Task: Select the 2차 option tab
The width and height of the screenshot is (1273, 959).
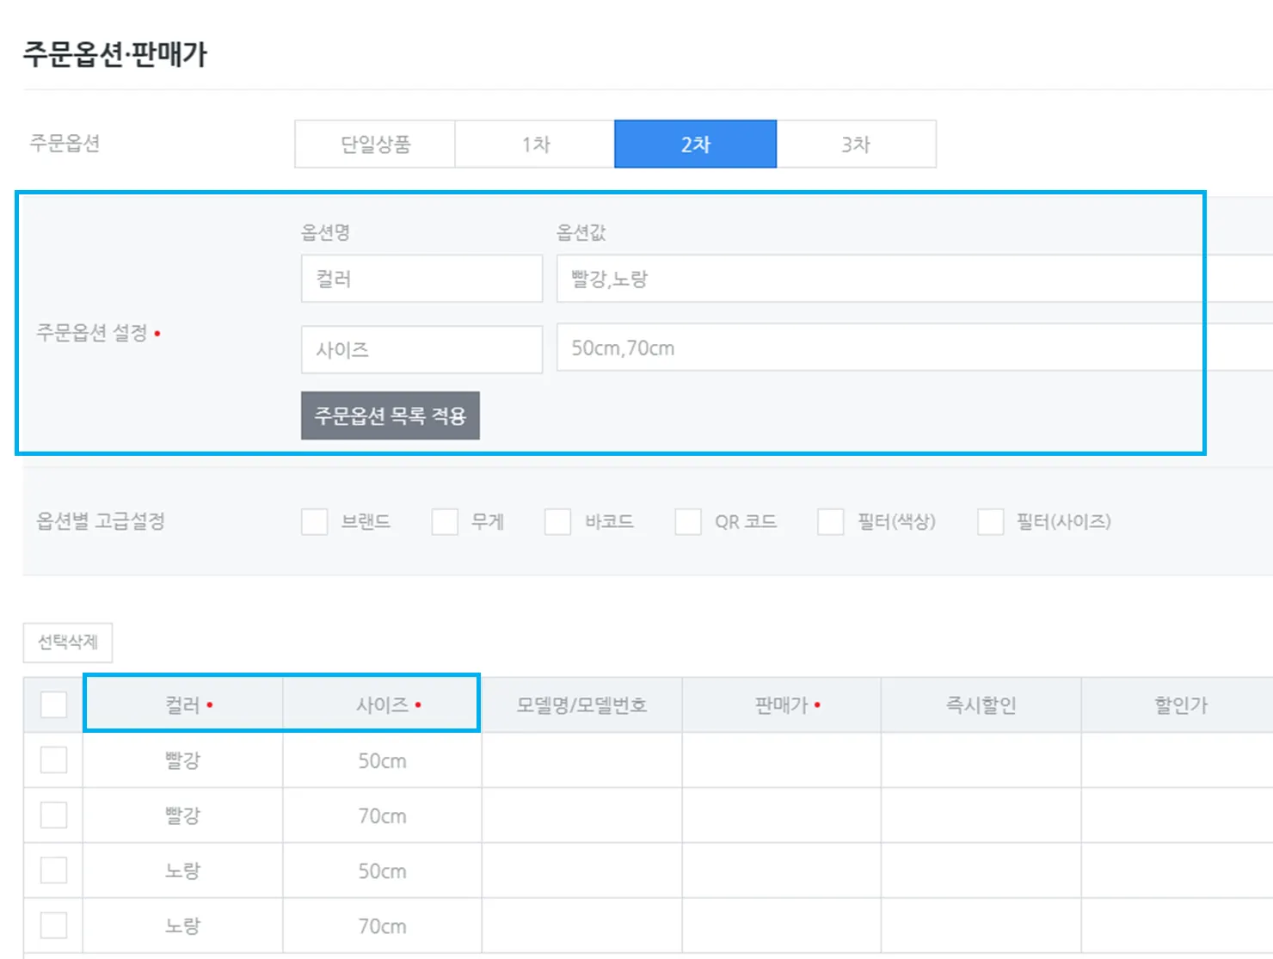Action: [695, 144]
